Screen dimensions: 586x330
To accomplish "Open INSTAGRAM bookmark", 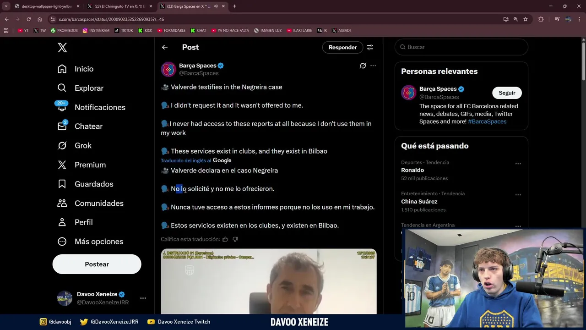I will click(x=96, y=31).
